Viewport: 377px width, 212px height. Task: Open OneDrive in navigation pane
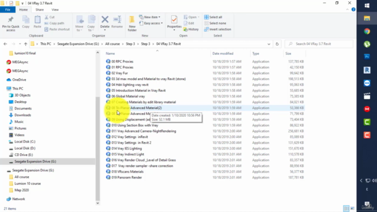19,79
